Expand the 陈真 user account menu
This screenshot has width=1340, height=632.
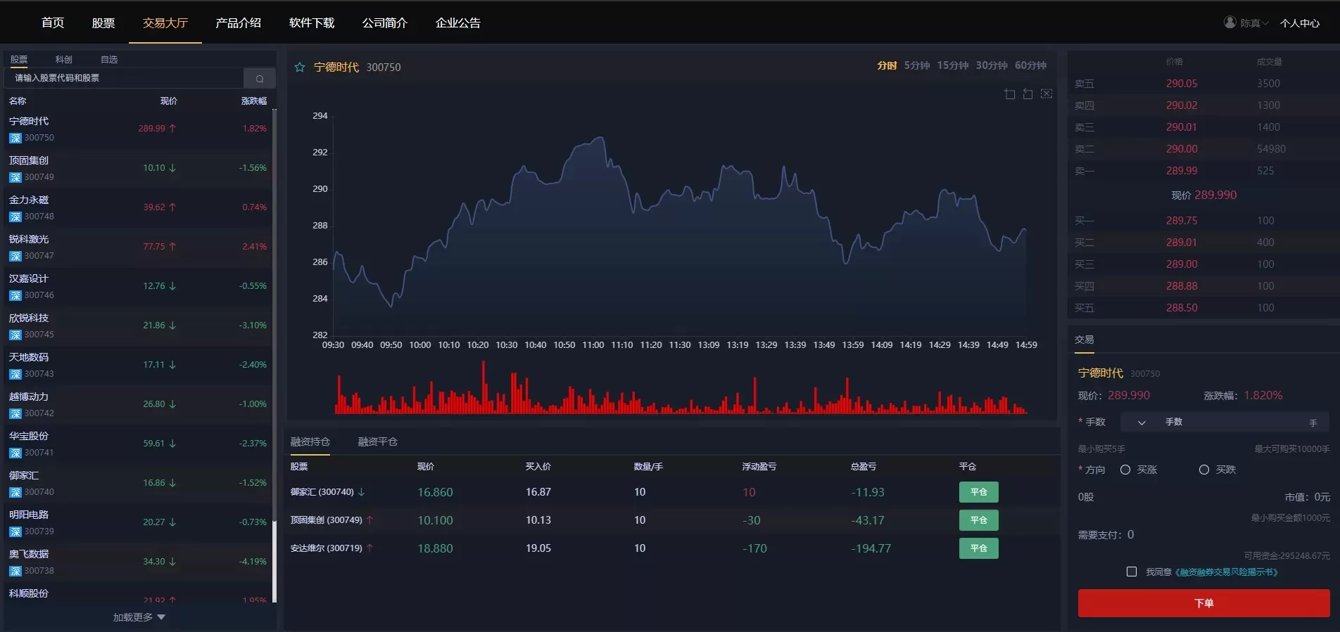tap(1254, 23)
